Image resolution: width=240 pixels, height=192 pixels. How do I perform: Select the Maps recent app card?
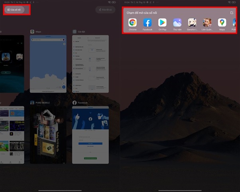[48, 64]
